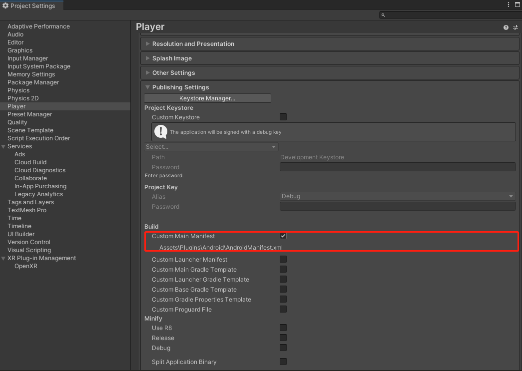This screenshot has width=522, height=371.
Task: Collapse the Services tree group
Action: pyautogui.click(x=3, y=146)
